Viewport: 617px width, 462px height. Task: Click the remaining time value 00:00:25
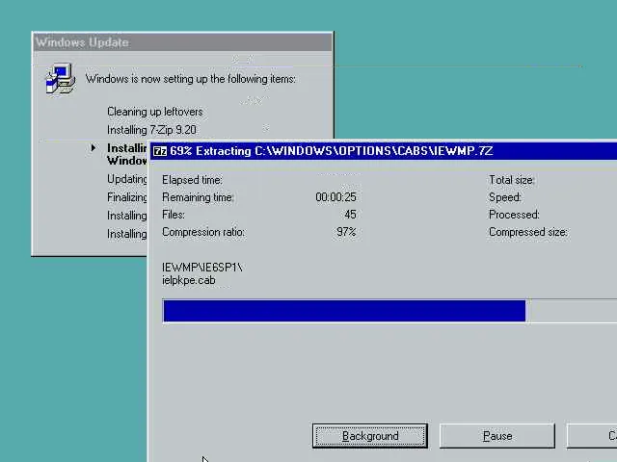335,196
